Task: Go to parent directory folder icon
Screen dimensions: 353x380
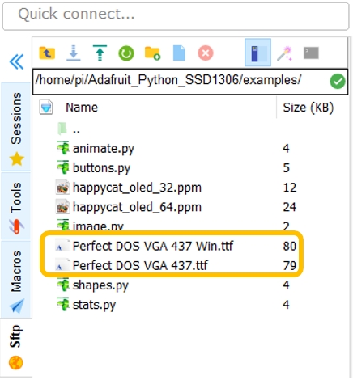Action: click(x=47, y=53)
